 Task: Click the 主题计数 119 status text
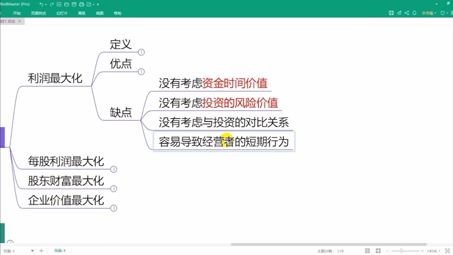(x=330, y=251)
